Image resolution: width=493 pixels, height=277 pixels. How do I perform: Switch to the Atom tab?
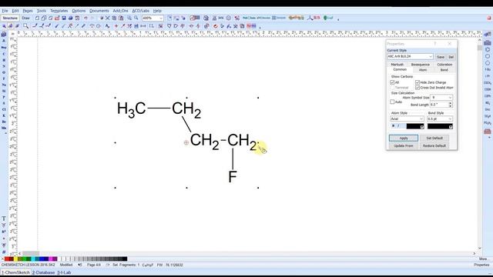[423, 70]
